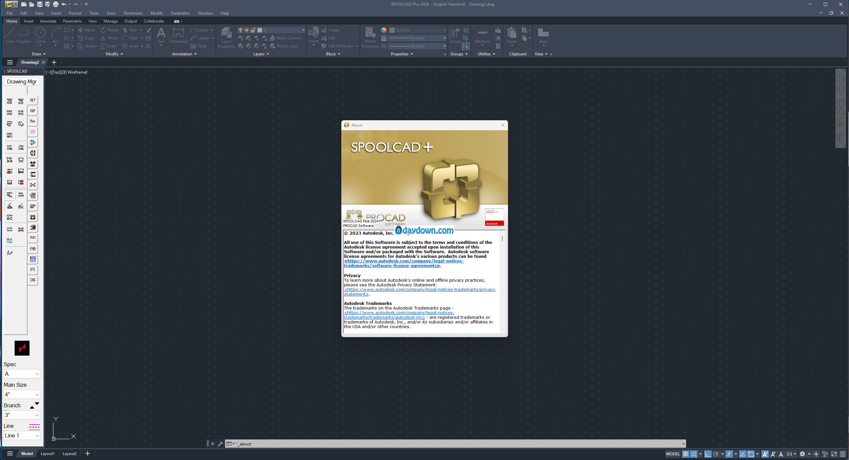Image resolution: width=849 pixels, height=460 pixels.
Task: Open the Spec dropdown showing A
Action: point(22,374)
